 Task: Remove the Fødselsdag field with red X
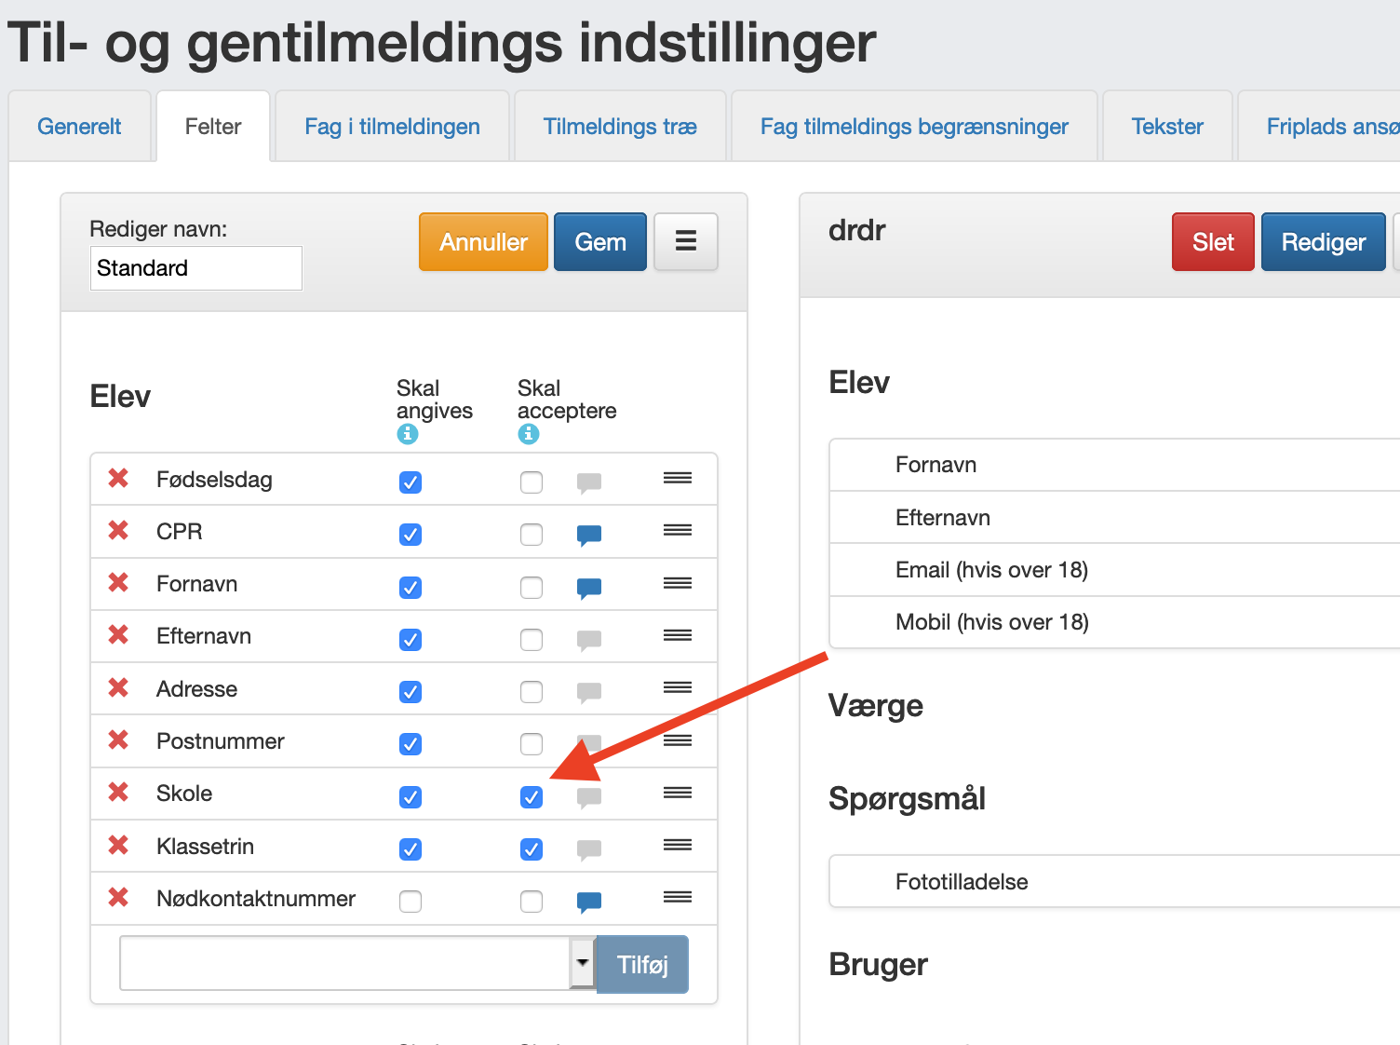[118, 479]
